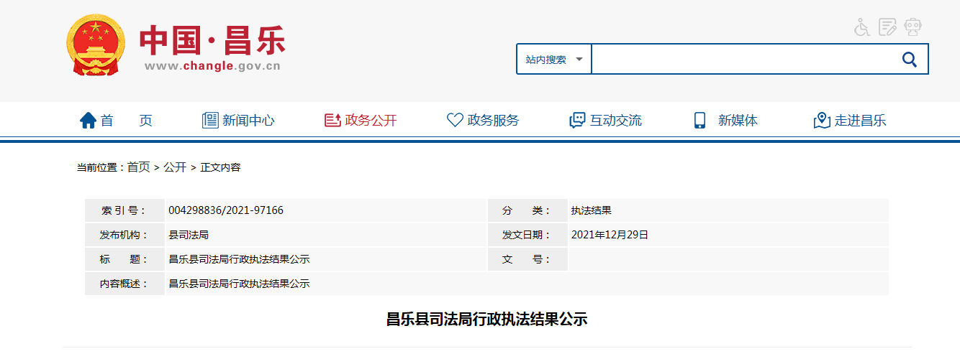The height and width of the screenshot is (359, 960).
Task: Click the newspaper icon beside 新闻中心
Action: click(210, 121)
